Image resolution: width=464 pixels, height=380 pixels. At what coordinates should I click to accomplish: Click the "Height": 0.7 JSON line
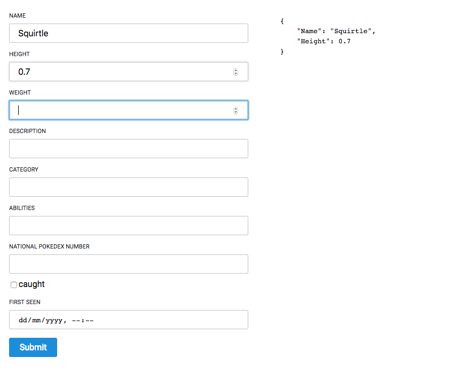(324, 41)
